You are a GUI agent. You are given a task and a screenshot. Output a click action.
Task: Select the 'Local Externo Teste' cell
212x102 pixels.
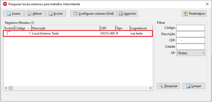click(x=66, y=33)
